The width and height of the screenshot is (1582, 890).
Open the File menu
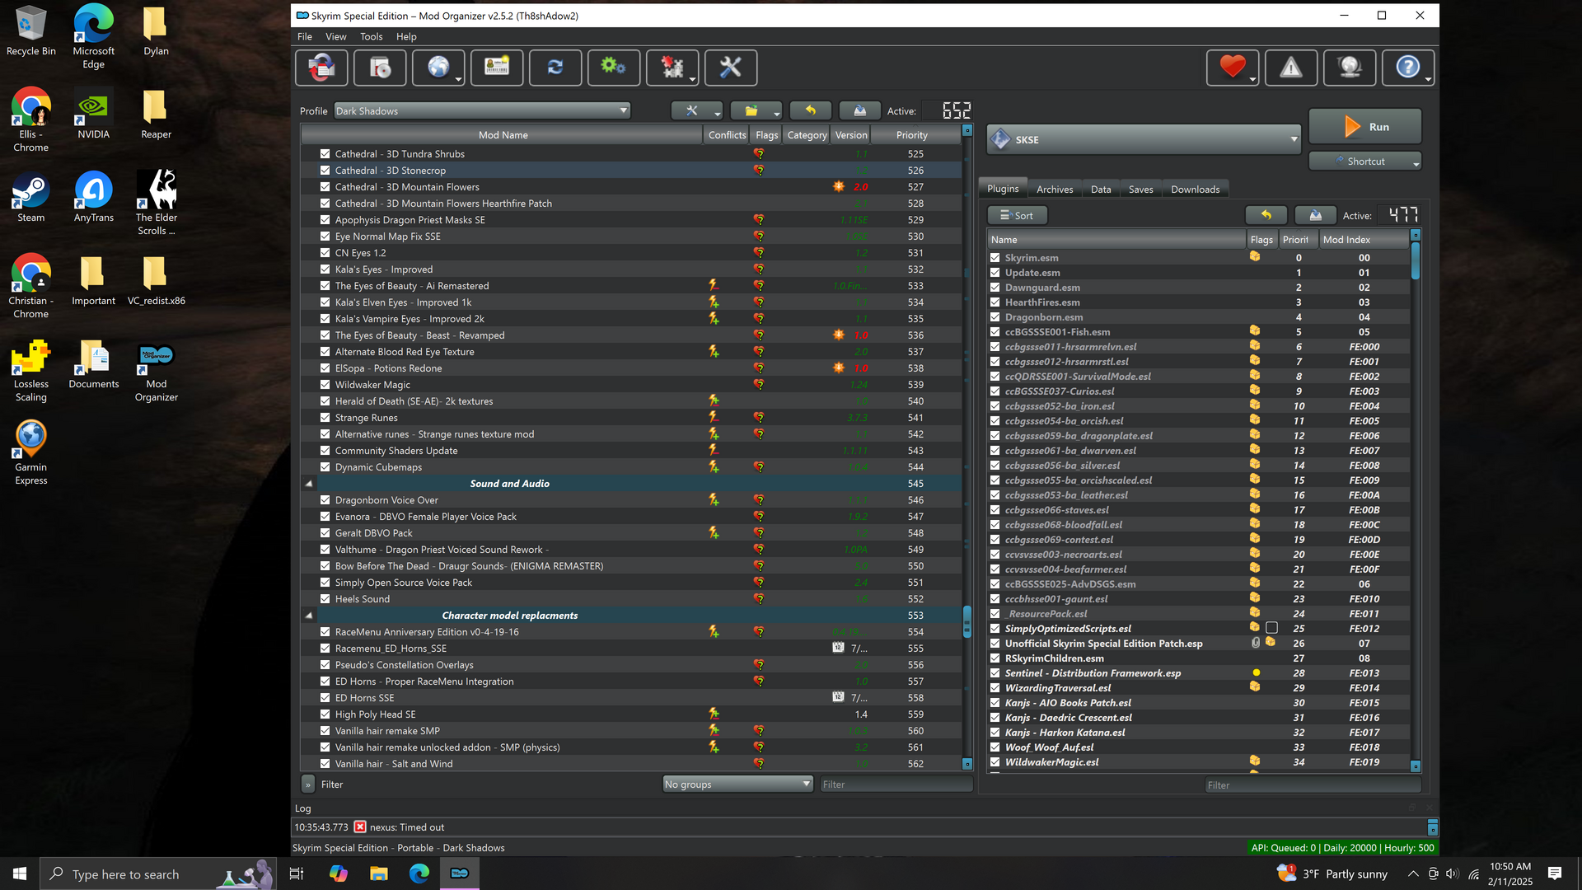[x=304, y=37]
